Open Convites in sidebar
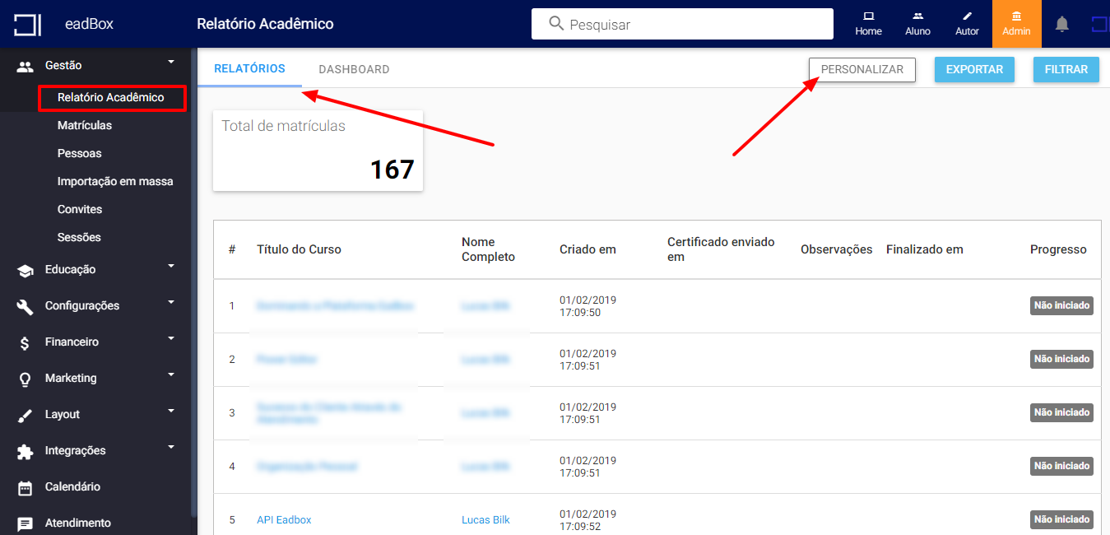This screenshot has height=535, width=1110. point(80,209)
